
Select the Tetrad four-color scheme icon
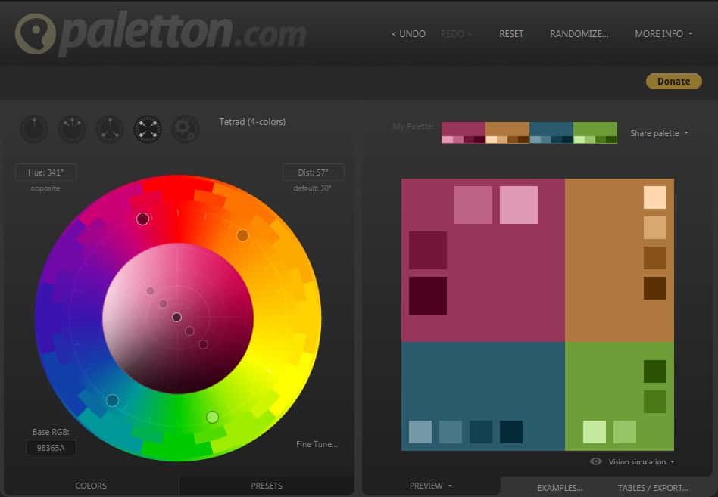(148, 129)
